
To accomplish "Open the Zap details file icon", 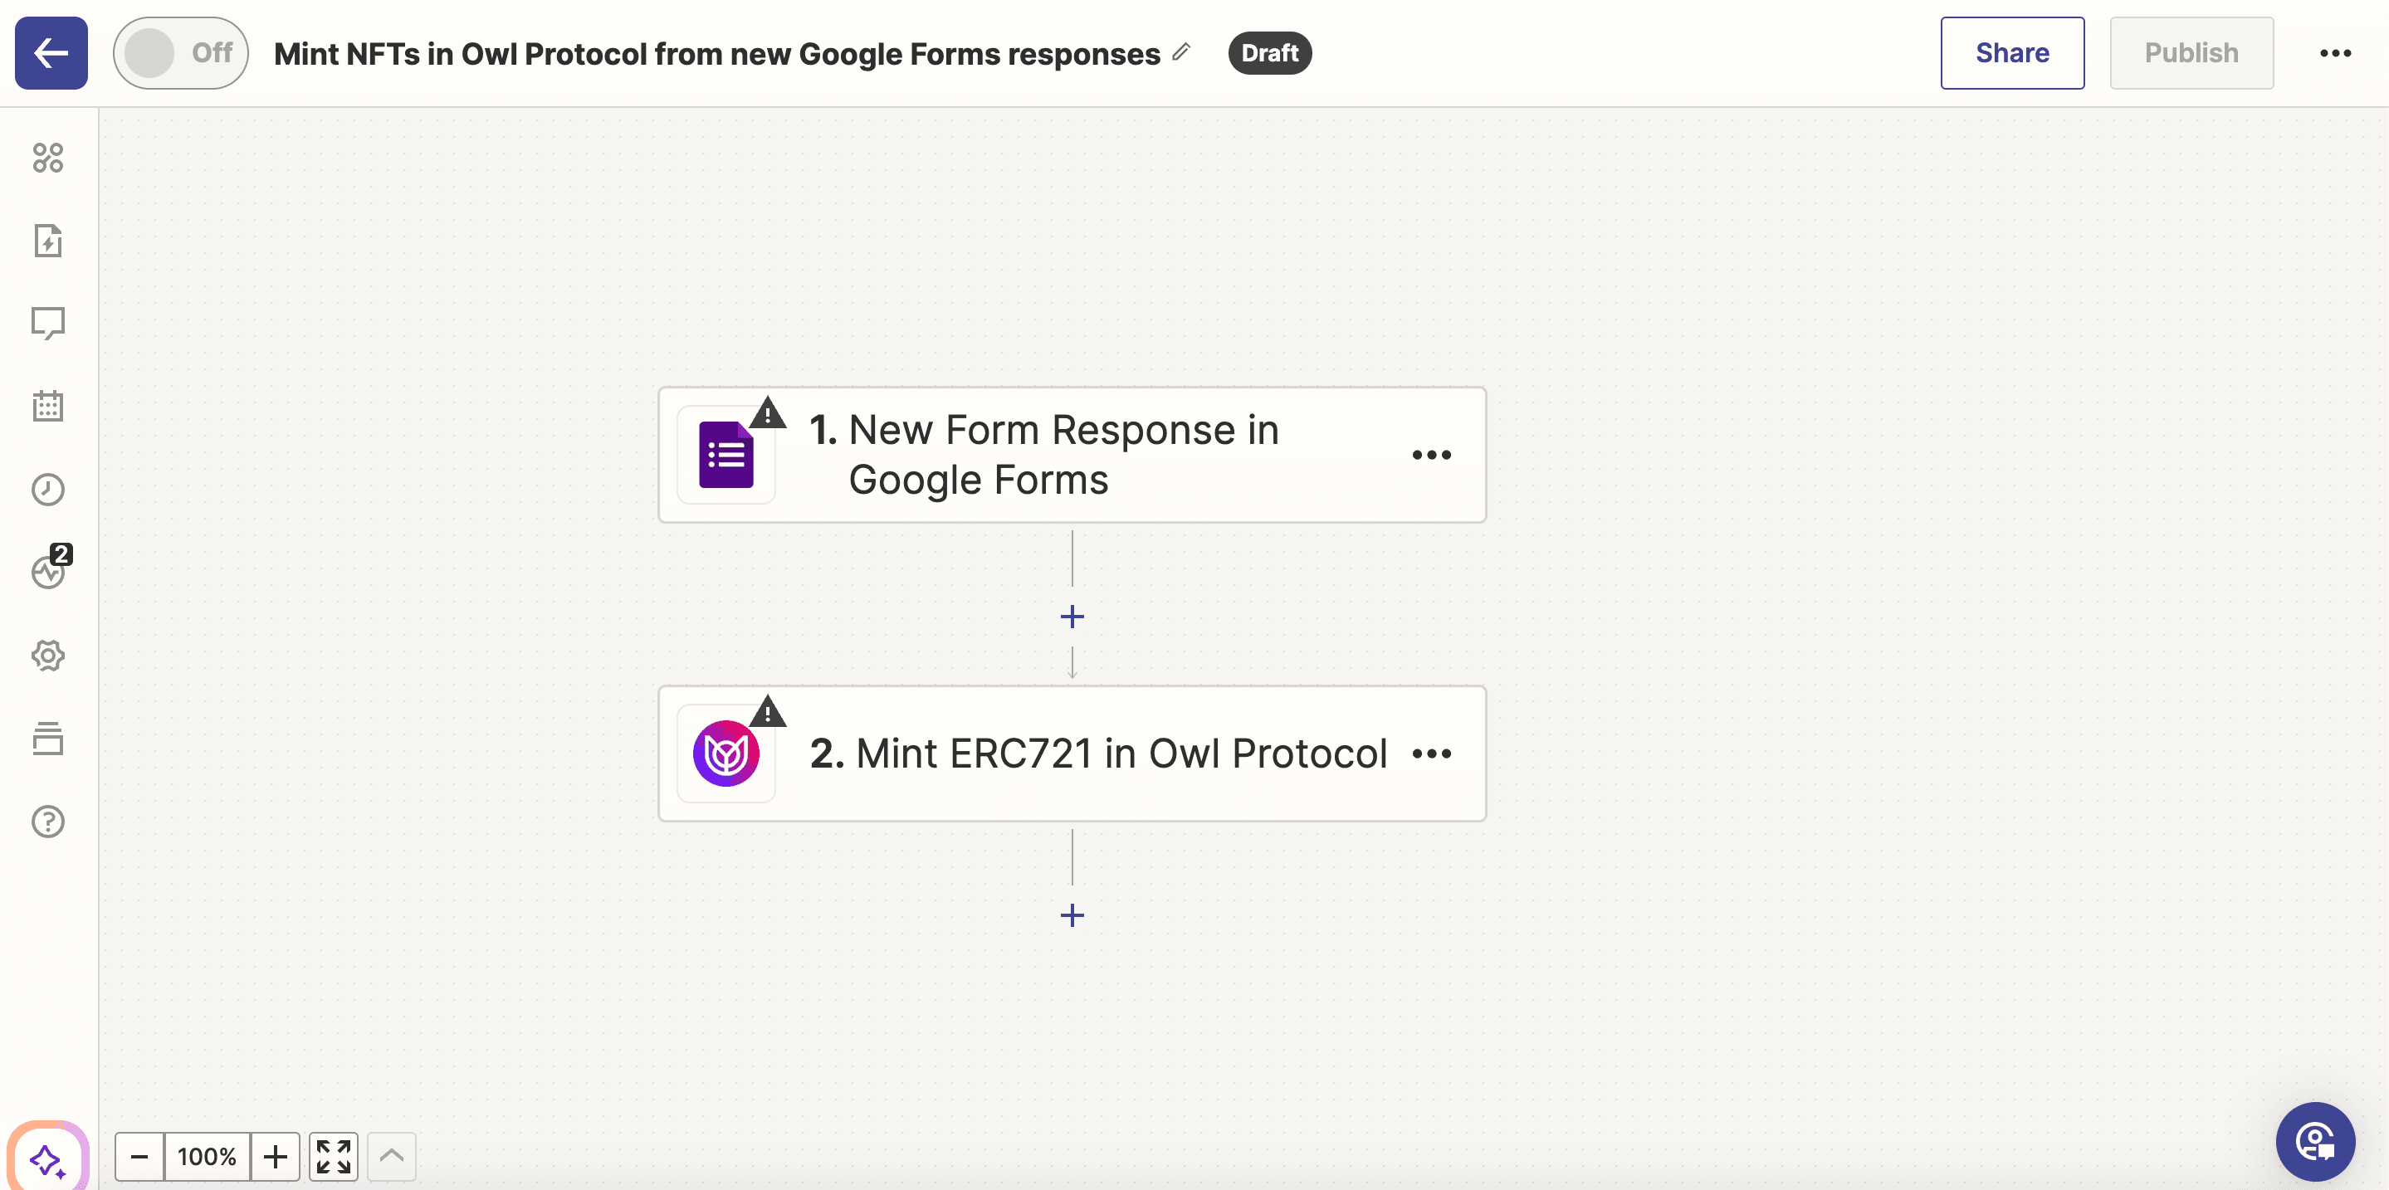I will click(x=48, y=241).
